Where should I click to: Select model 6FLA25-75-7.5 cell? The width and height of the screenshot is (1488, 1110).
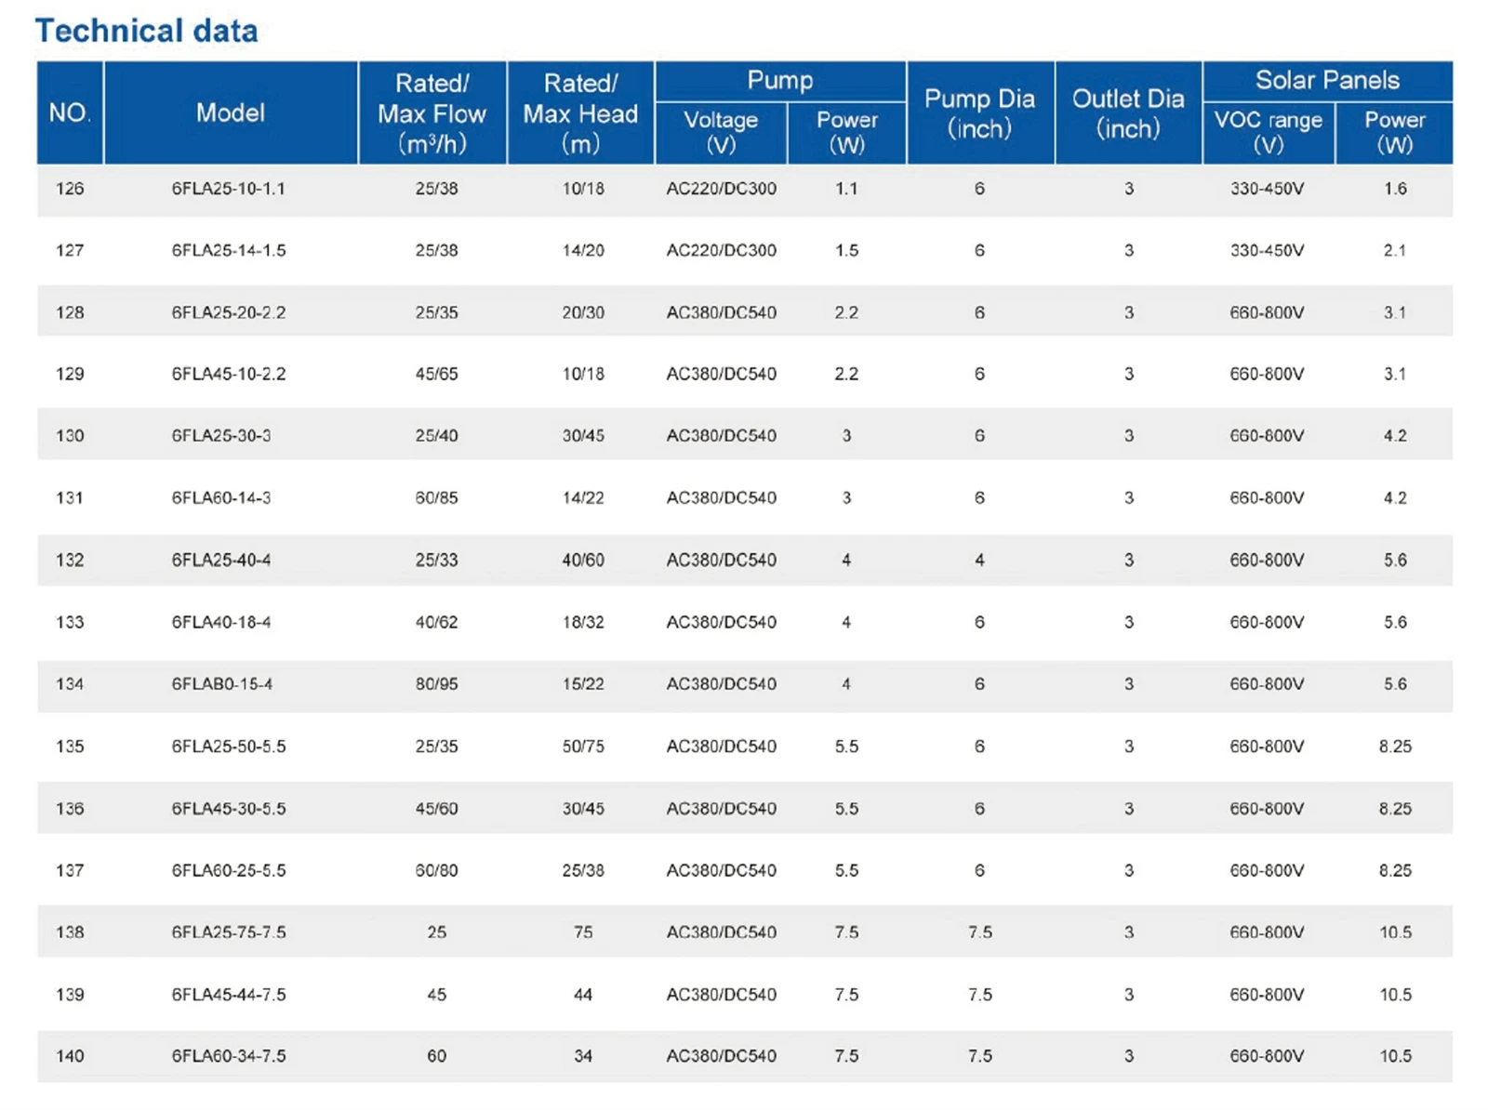229,932
